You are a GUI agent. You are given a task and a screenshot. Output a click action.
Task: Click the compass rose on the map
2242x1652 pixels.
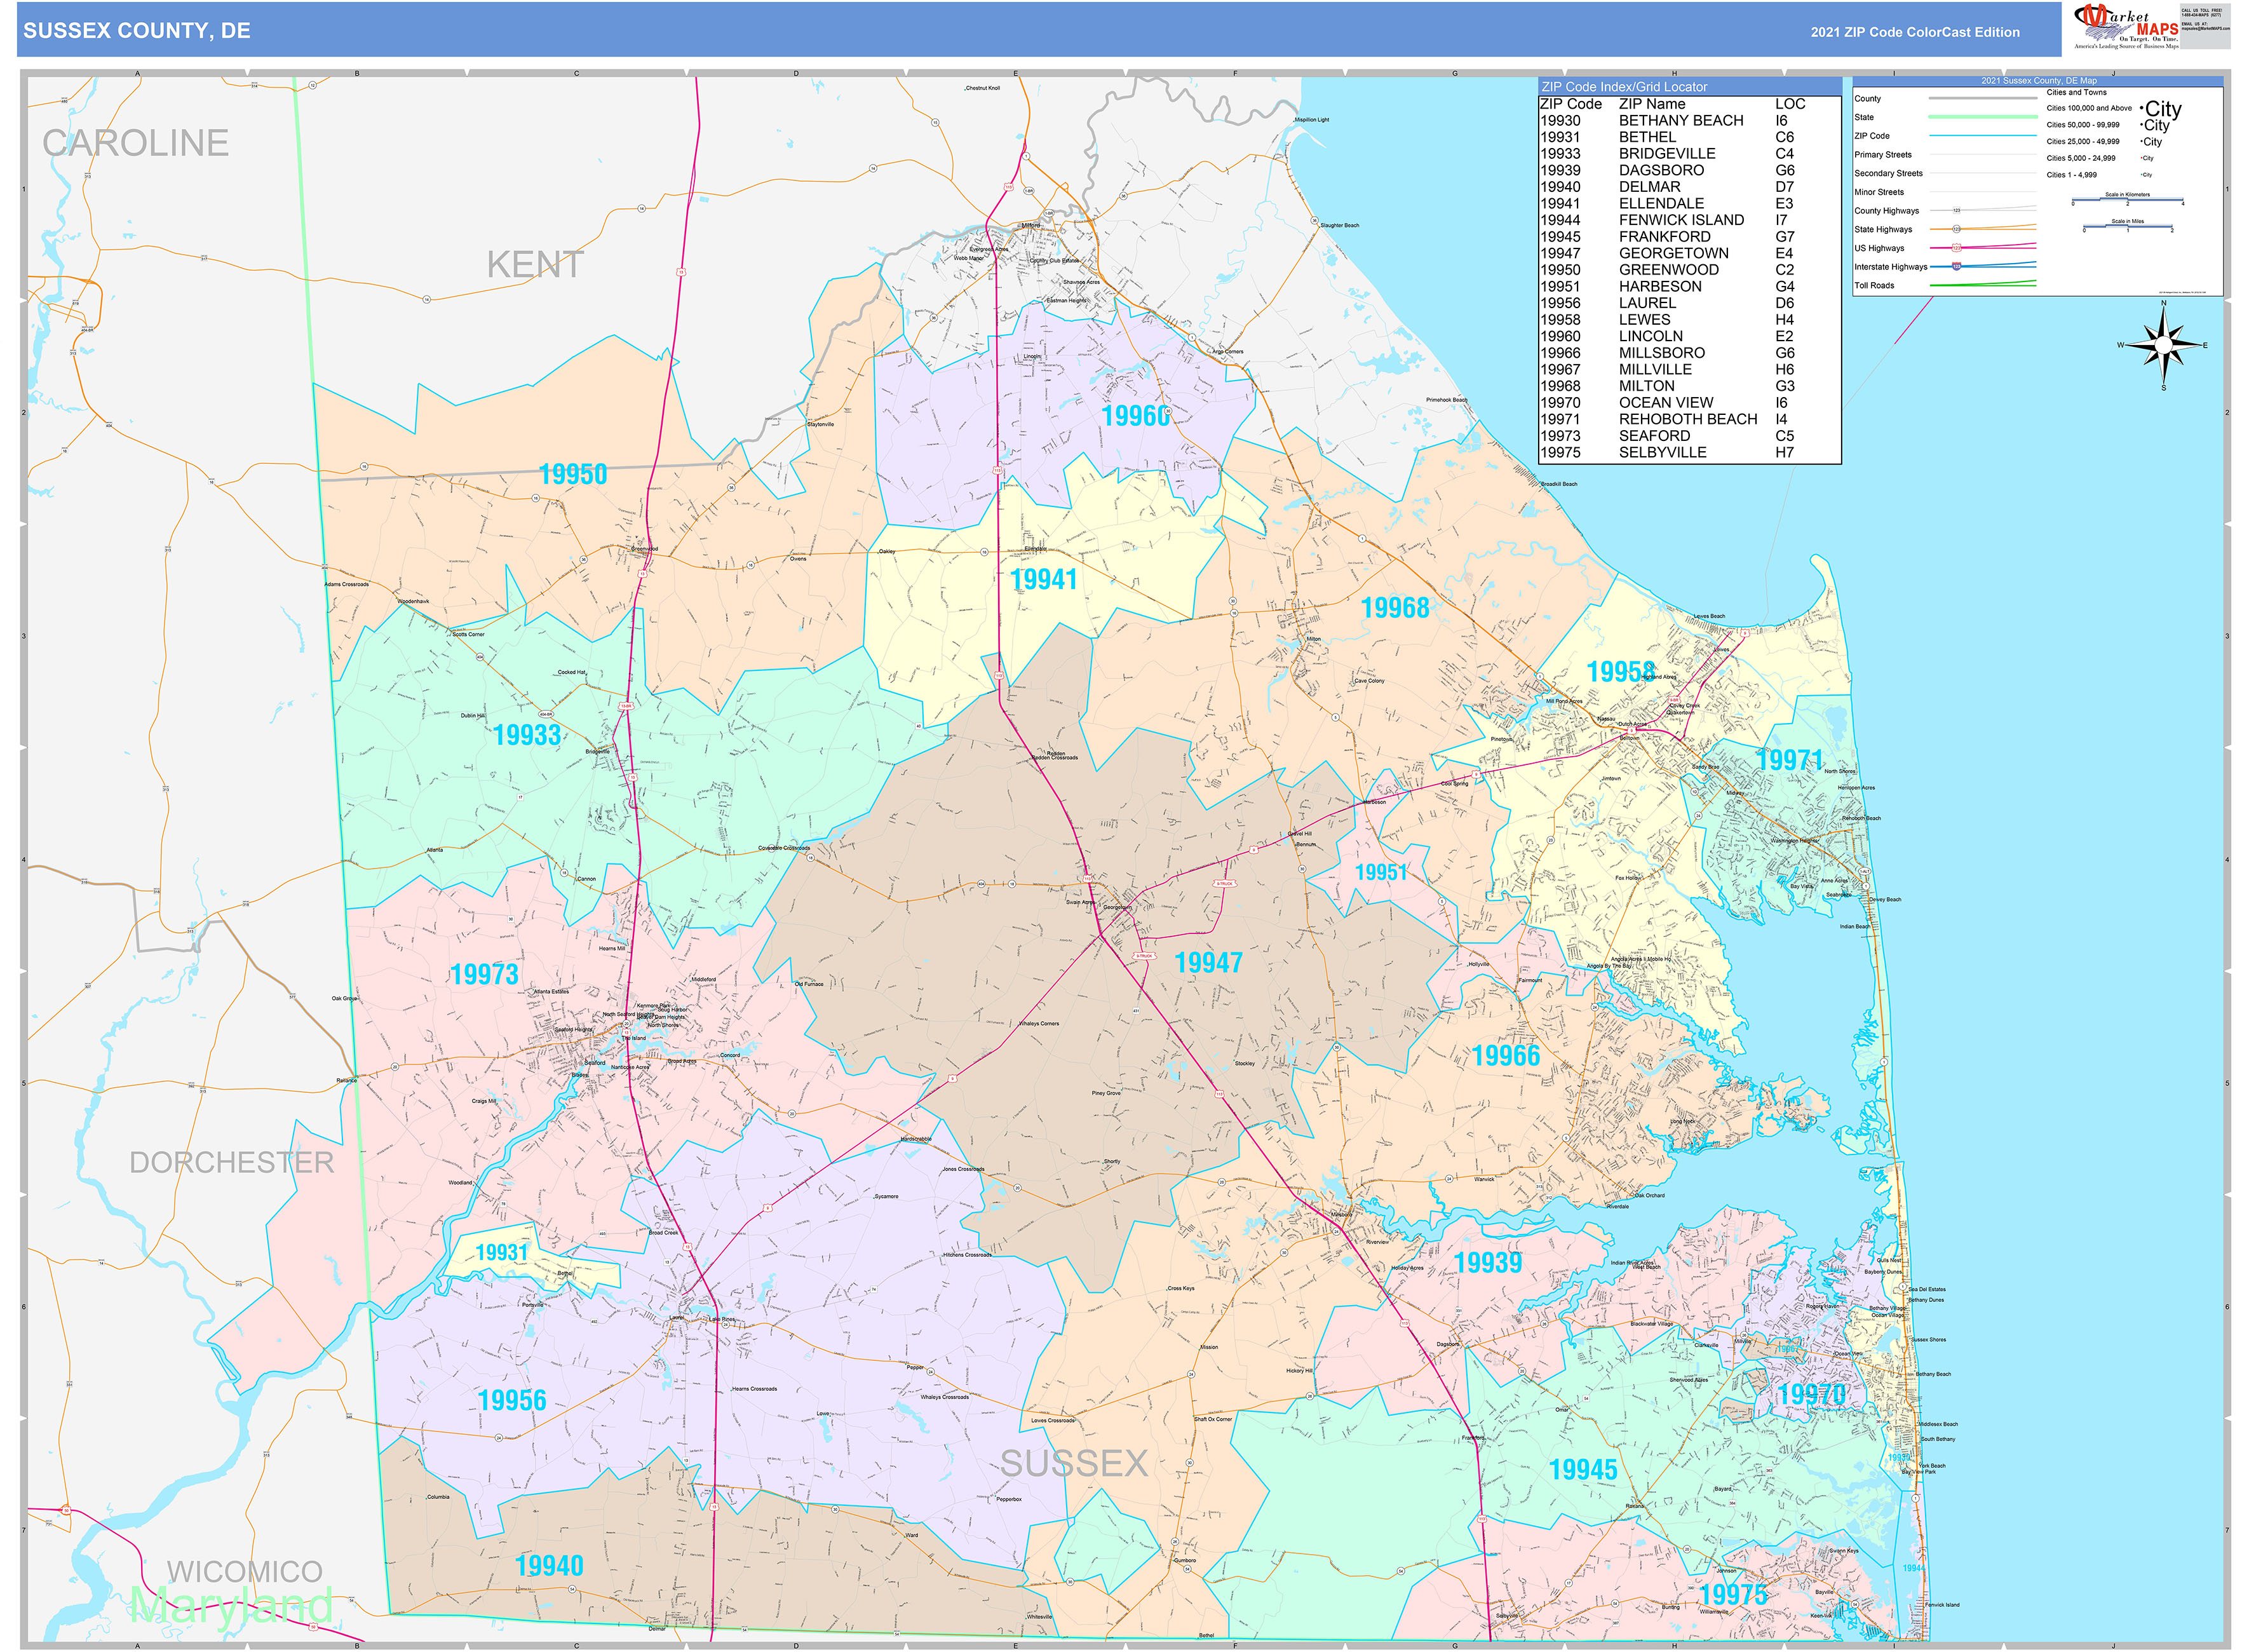[2164, 345]
